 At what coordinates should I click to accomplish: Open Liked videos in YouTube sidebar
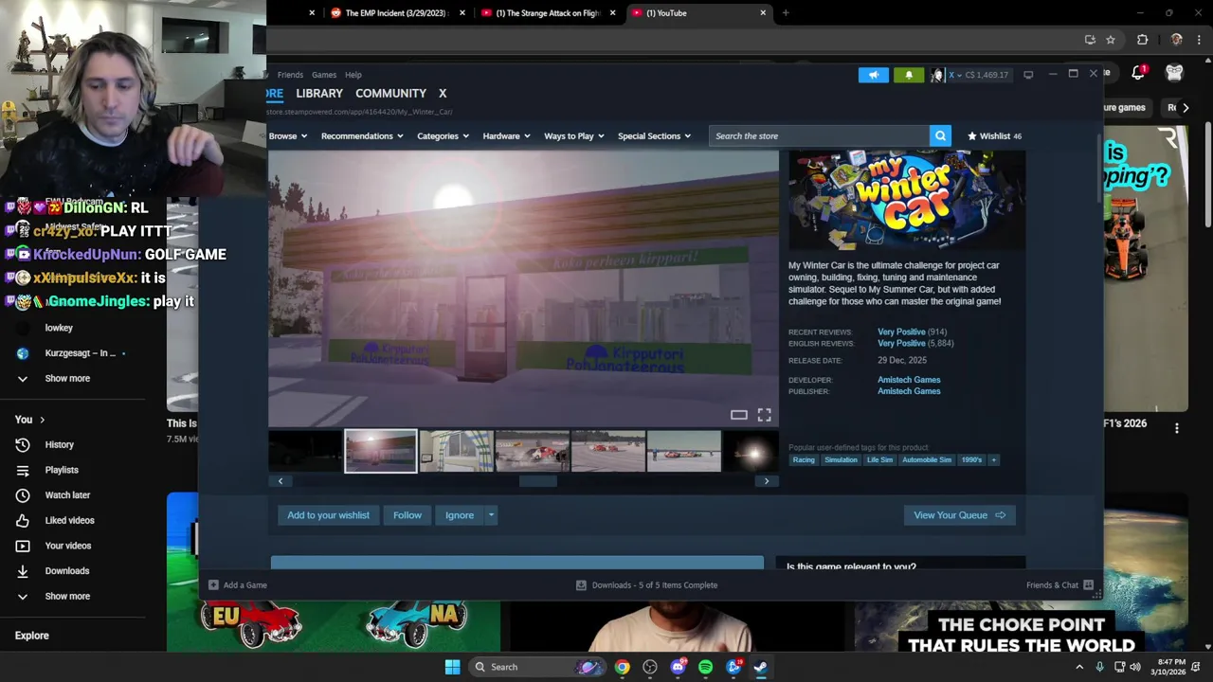(x=69, y=520)
